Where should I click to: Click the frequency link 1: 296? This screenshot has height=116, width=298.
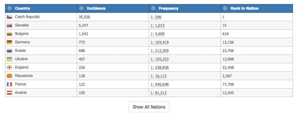(156, 17)
